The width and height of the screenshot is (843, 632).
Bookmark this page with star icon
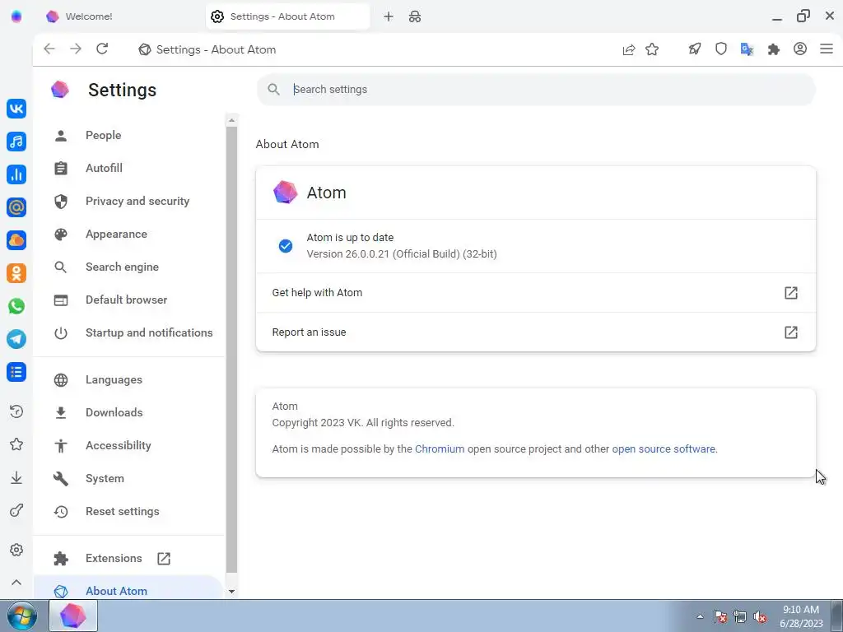tap(652, 49)
